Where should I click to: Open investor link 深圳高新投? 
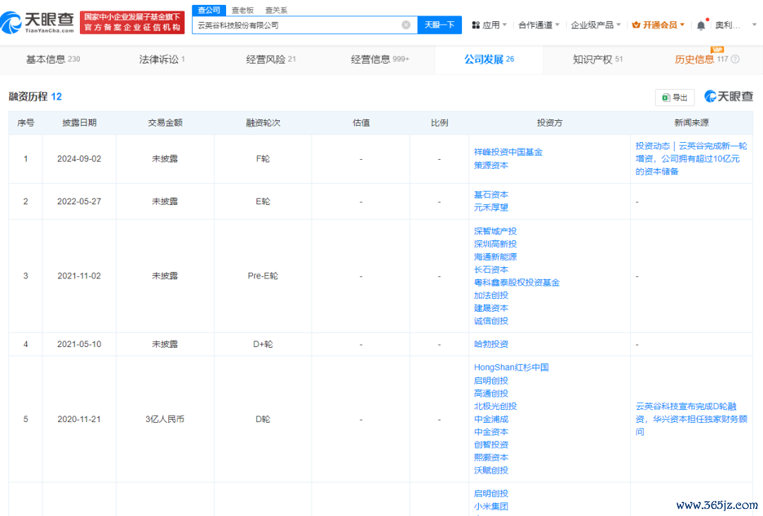(x=495, y=244)
